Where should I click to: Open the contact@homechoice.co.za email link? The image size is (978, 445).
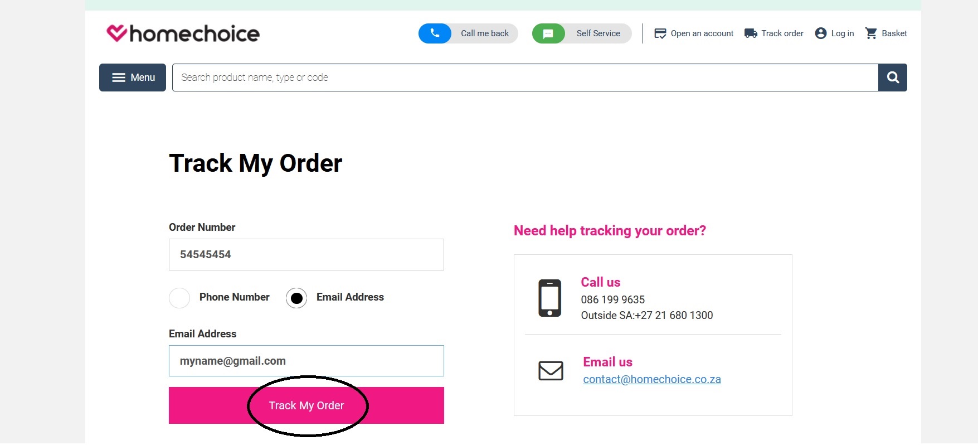[651, 379]
